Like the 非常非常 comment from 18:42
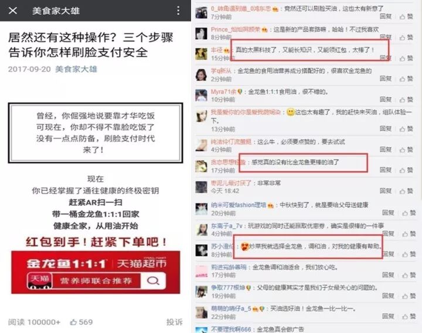Screen dimensions: 422x333 pos(406,191)
